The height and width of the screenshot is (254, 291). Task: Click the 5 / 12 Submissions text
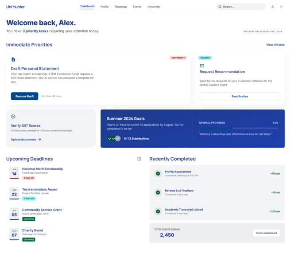click(x=136, y=138)
